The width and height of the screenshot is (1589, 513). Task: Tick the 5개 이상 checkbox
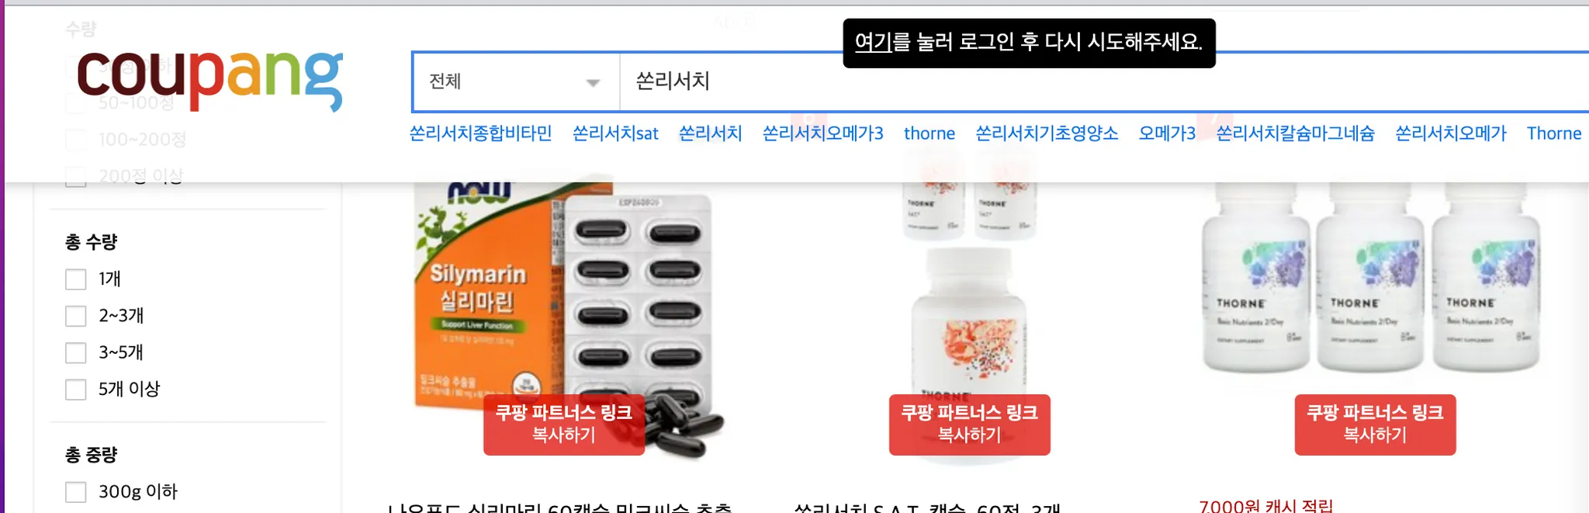point(75,389)
